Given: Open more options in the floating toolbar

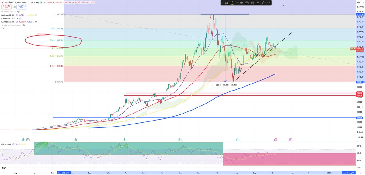Looking at the screenshot, I should click(269, 3).
